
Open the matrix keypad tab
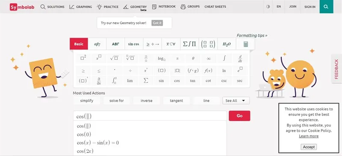click(208, 44)
